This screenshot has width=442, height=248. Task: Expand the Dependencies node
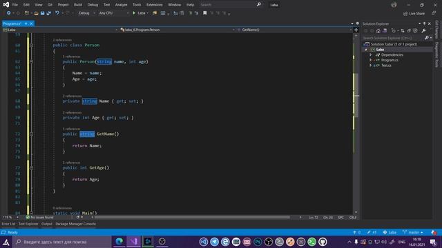pos(371,55)
